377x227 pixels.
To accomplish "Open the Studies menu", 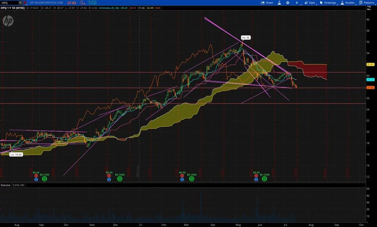I will point(347,3).
